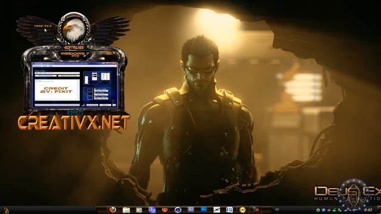This screenshot has width=381, height=214.
Task: Open Adobe After Effects taskbar icon
Action: point(191,210)
